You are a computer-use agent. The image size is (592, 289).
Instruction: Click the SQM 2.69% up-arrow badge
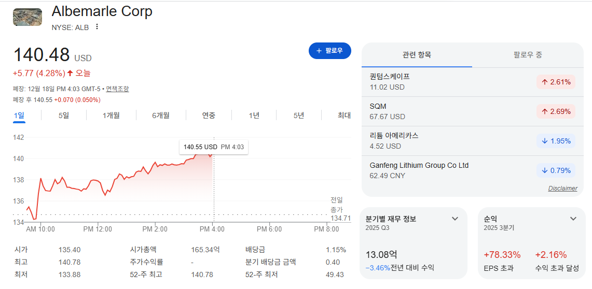(x=556, y=111)
